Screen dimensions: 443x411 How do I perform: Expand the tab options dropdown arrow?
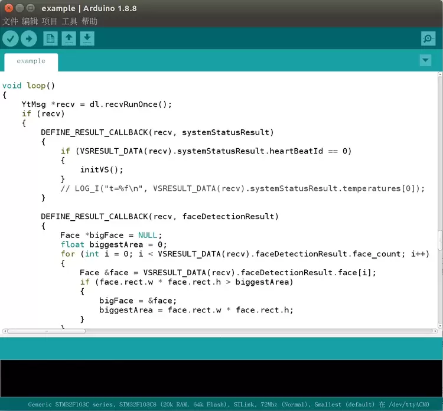pyautogui.click(x=425, y=60)
